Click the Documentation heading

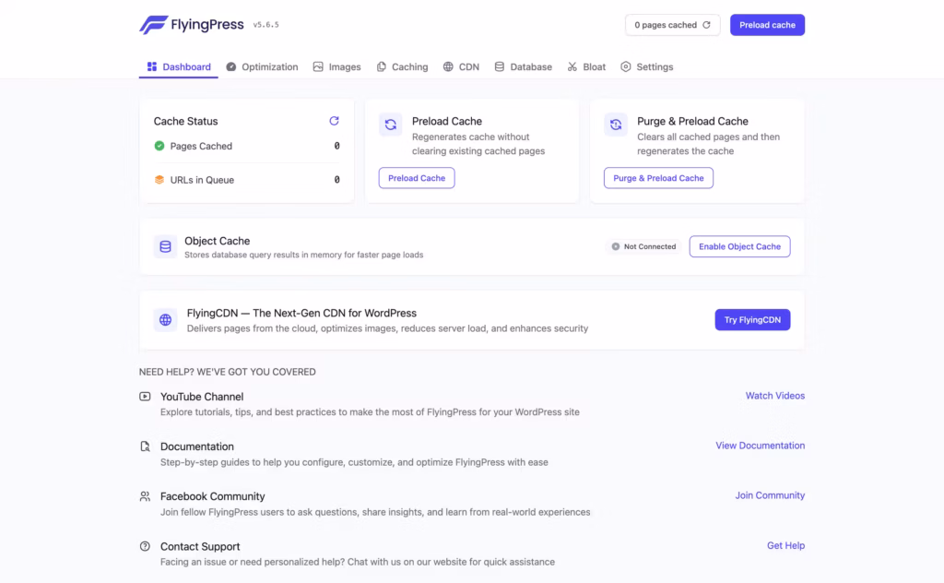(197, 446)
